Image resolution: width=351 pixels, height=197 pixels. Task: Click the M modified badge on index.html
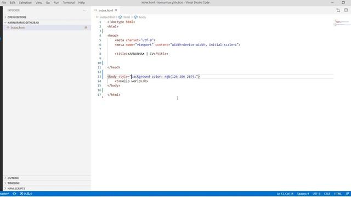pyautogui.click(x=86, y=28)
